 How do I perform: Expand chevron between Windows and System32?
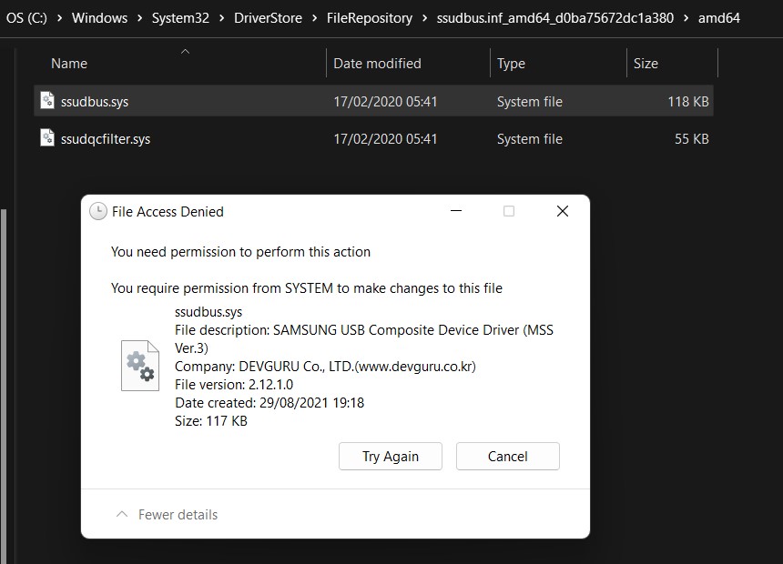click(140, 18)
